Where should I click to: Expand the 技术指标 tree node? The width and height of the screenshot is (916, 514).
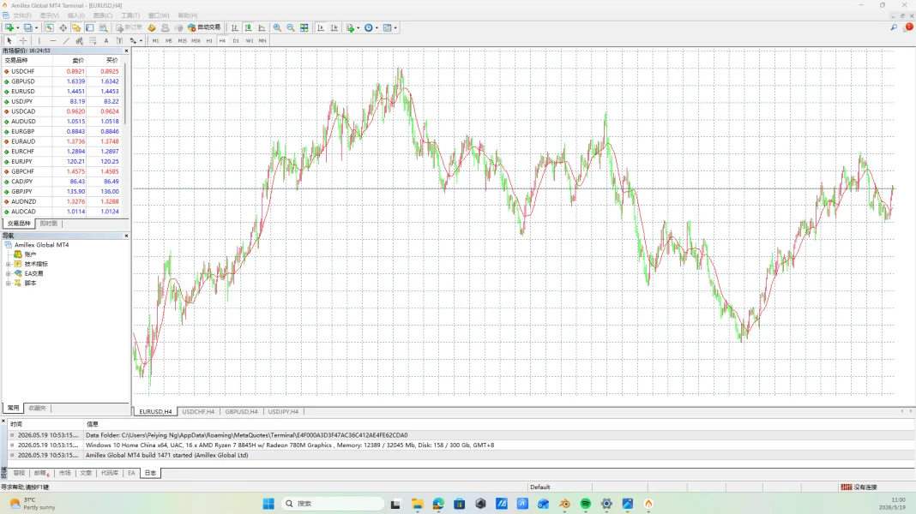point(9,264)
